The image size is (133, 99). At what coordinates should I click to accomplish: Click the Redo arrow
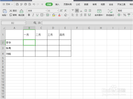(x=38, y=4)
